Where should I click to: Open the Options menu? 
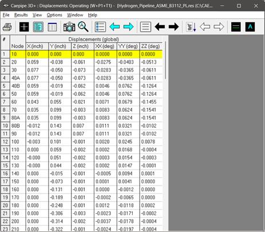click(x=54, y=15)
